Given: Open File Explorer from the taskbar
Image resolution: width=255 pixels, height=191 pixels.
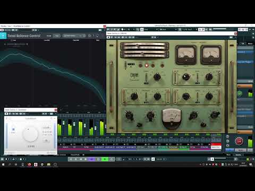Looking at the screenshot, I should pos(49,164).
